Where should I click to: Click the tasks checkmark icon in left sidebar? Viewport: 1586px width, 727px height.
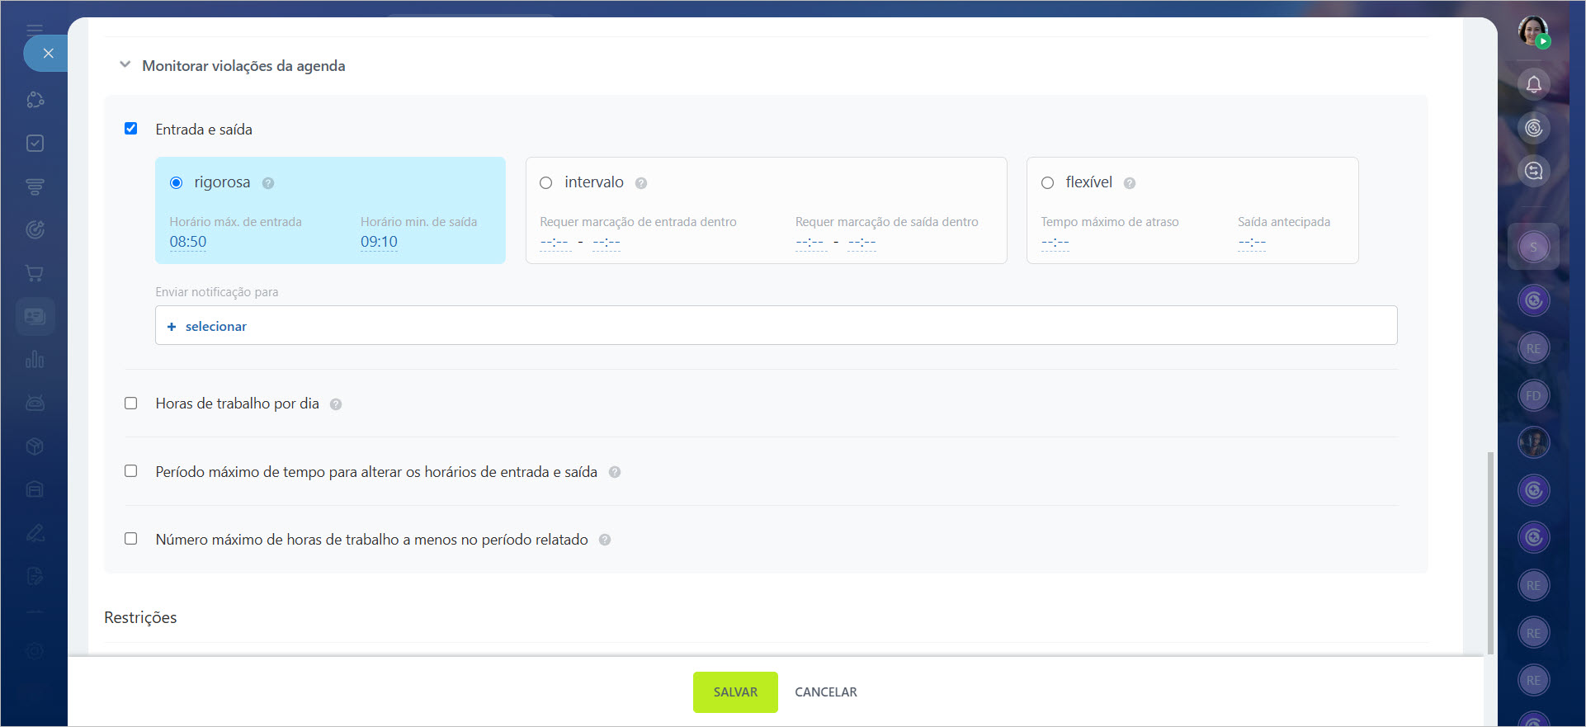35,144
